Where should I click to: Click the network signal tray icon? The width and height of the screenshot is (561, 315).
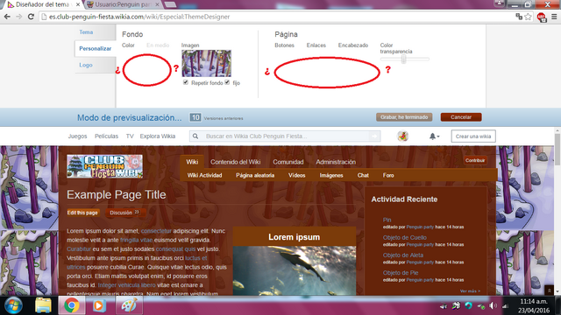(505, 306)
